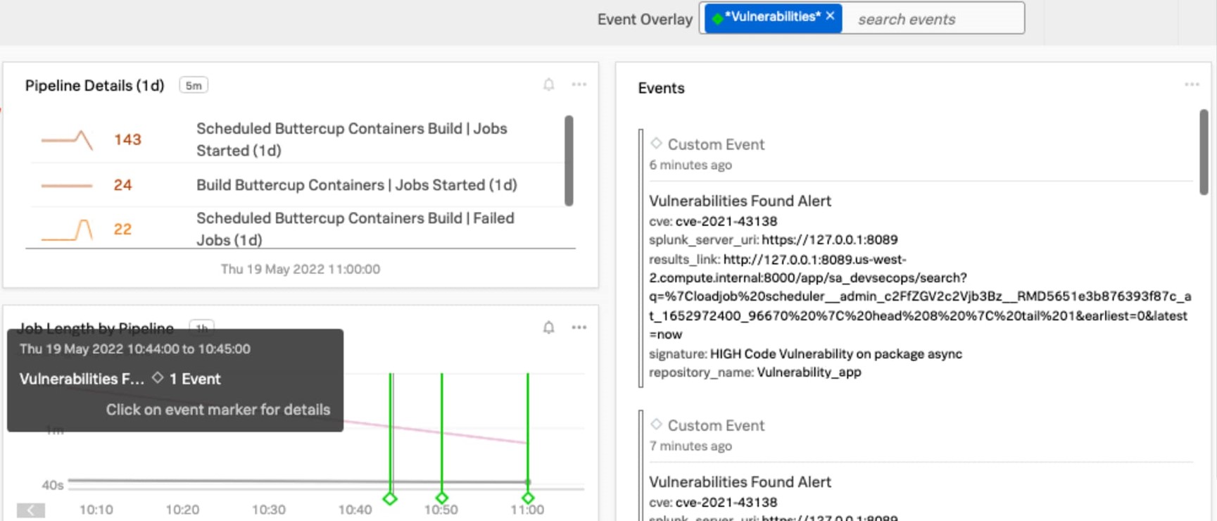1217x521 pixels.
Task: Click the Pipeline Details alert bell icon
Action: [549, 84]
